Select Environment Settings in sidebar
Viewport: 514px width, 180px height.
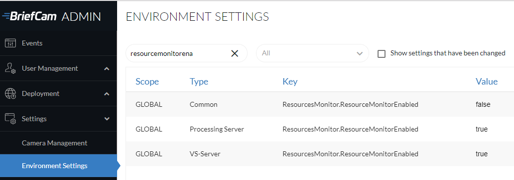click(x=59, y=166)
